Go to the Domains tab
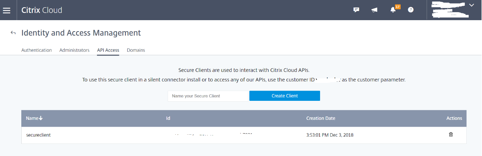This screenshot has height=156, width=482. point(136,50)
